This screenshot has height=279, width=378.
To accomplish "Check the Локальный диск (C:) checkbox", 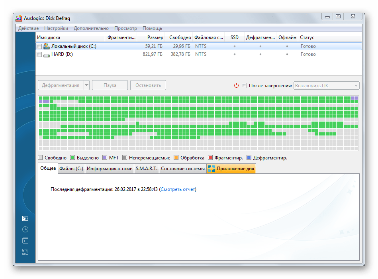I will [39, 46].
